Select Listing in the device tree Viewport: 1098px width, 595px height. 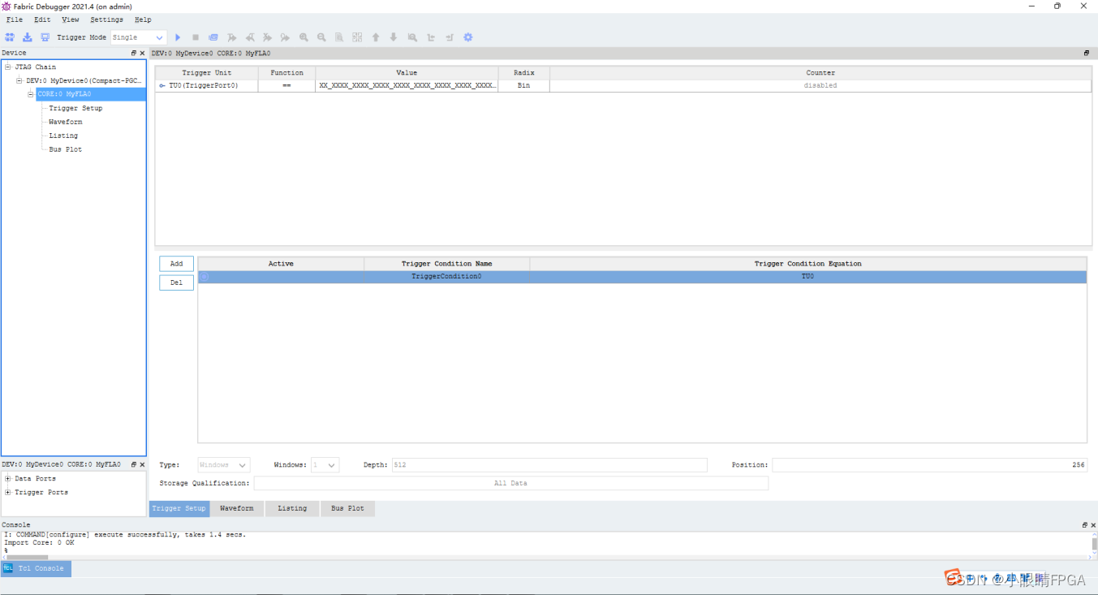tap(63, 136)
